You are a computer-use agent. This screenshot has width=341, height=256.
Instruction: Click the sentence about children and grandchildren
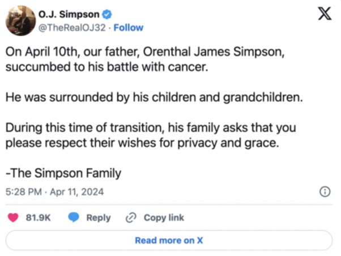[x=153, y=97]
